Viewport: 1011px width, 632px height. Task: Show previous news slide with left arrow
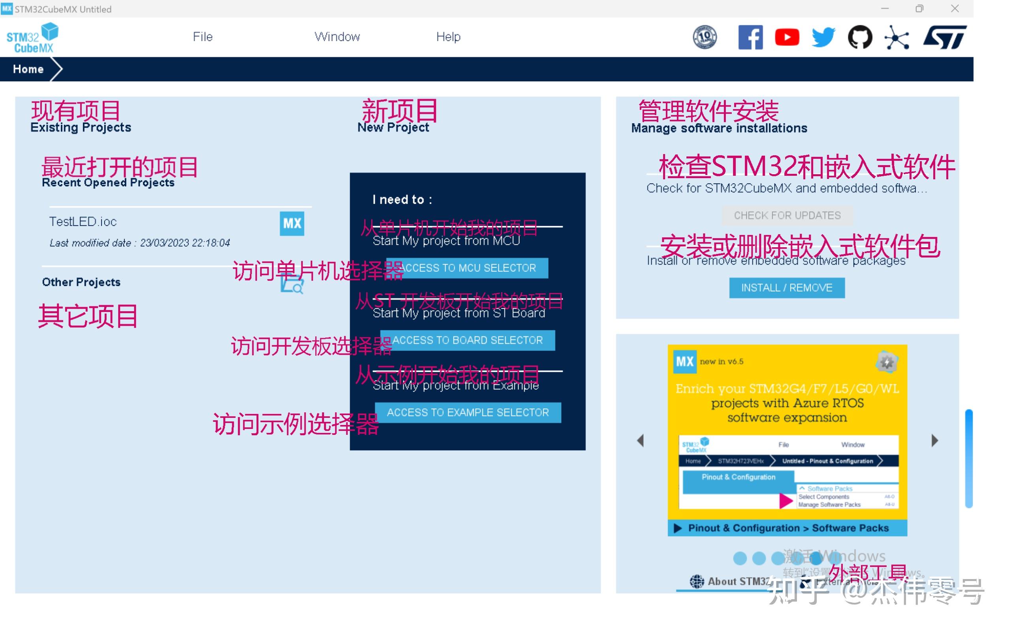coord(640,440)
